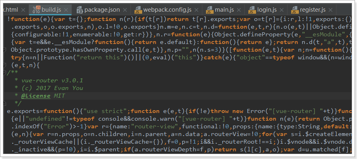Click the JS icon on webpack.config.js tab
The width and height of the screenshot is (357, 159).
pyautogui.click(x=138, y=10)
